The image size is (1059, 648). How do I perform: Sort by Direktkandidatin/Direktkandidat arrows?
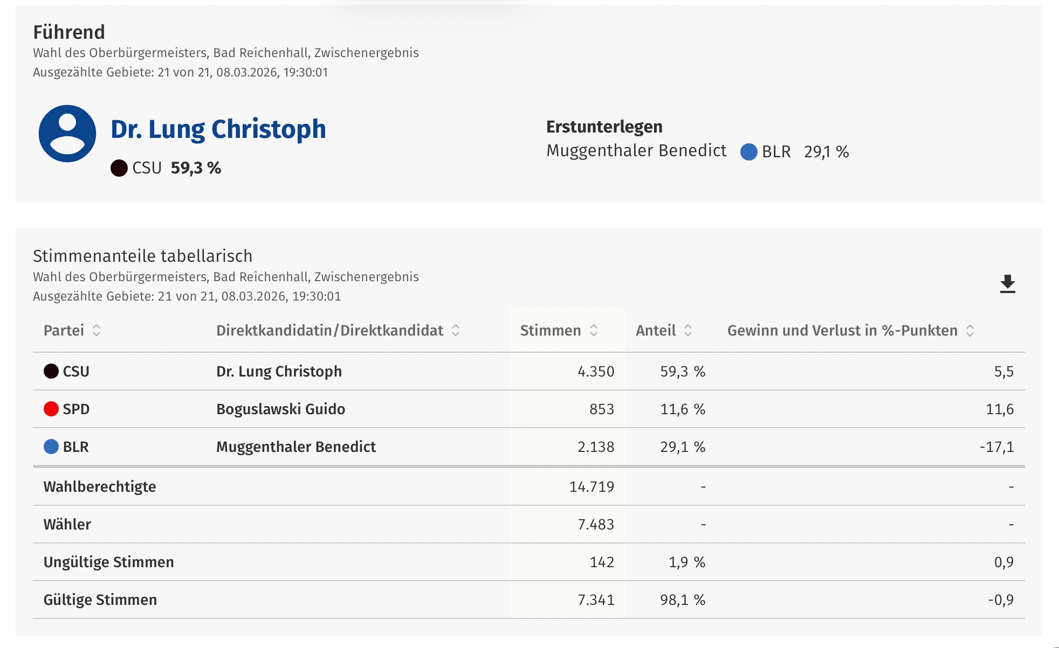coord(456,330)
